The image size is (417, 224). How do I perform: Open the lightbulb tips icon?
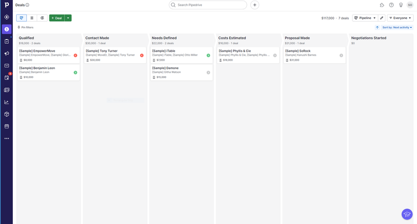pos(401,5)
